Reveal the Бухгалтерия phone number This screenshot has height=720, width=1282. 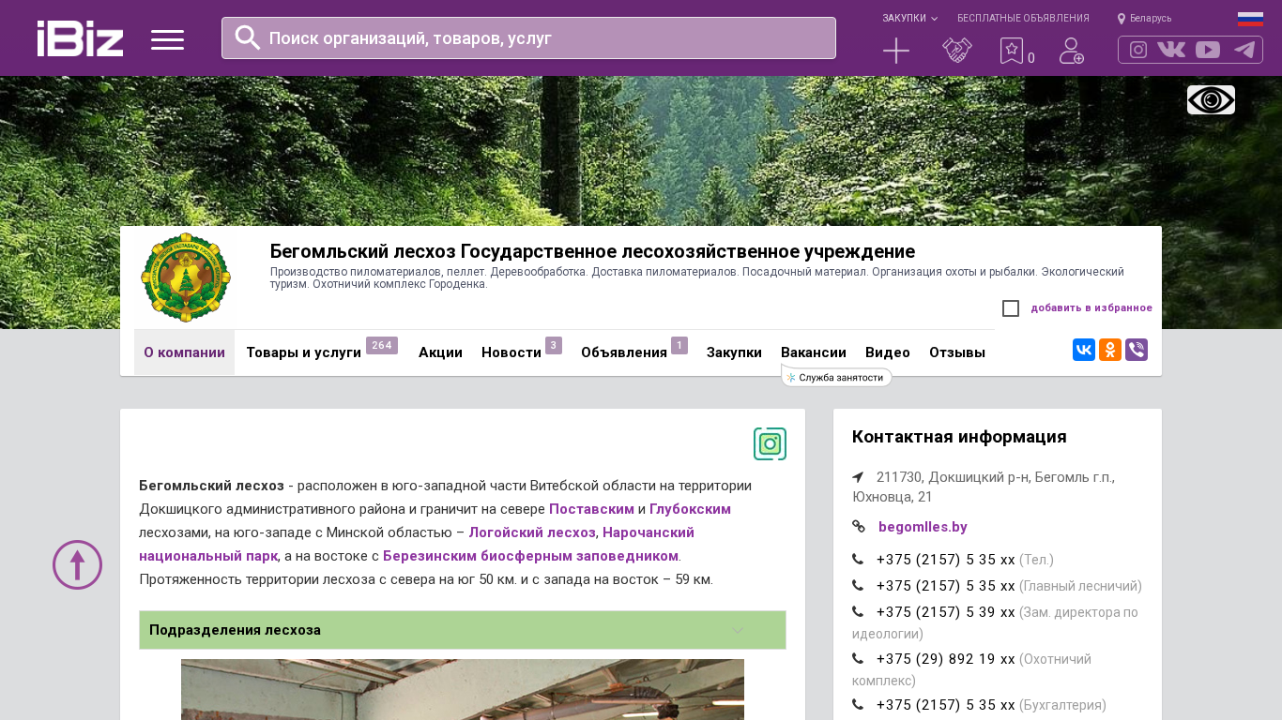click(946, 705)
